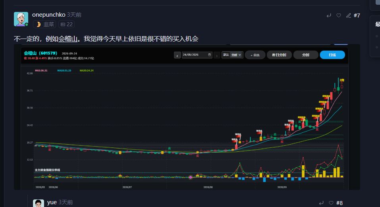The width and height of the screenshot is (380, 207).
Task: Click the 2026/07 axis label
Action: [x=127, y=188]
